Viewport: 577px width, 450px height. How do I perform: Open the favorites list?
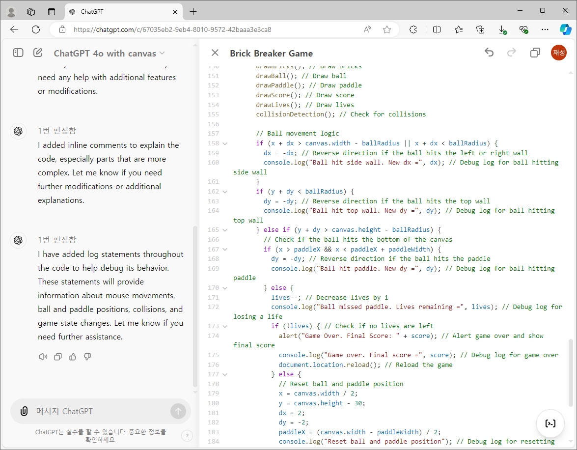pyautogui.click(x=459, y=29)
